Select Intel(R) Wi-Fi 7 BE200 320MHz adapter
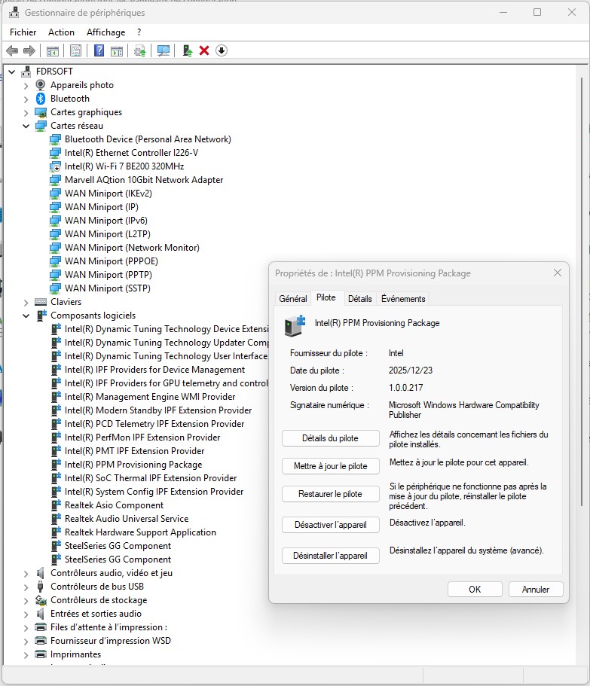 coord(124,166)
